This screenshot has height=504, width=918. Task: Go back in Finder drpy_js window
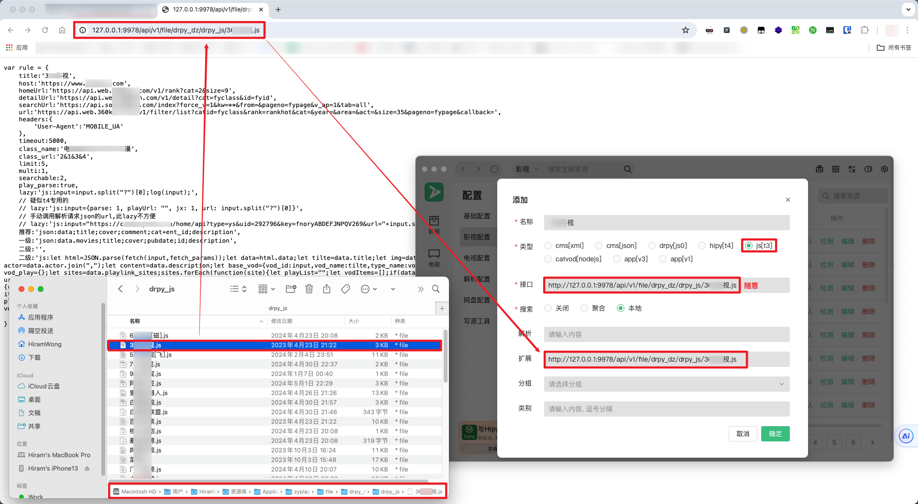pyautogui.click(x=120, y=289)
